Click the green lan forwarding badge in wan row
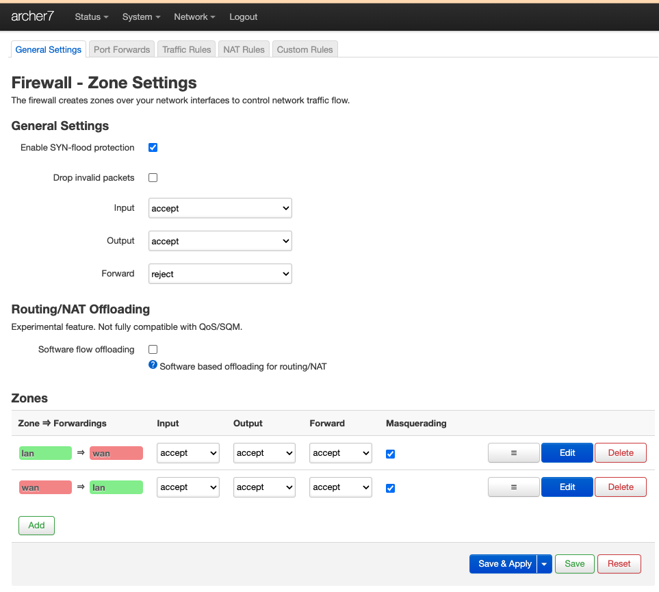Image resolution: width=659 pixels, height=592 pixels. click(116, 488)
